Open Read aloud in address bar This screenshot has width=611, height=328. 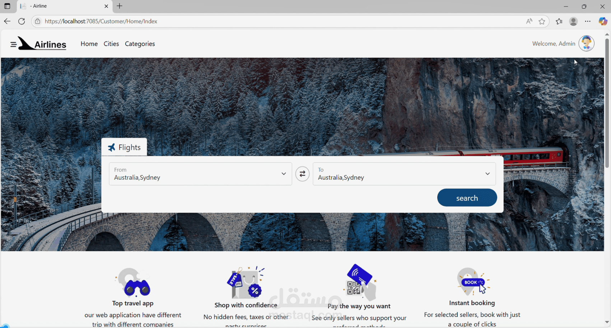click(x=529, y=22)
